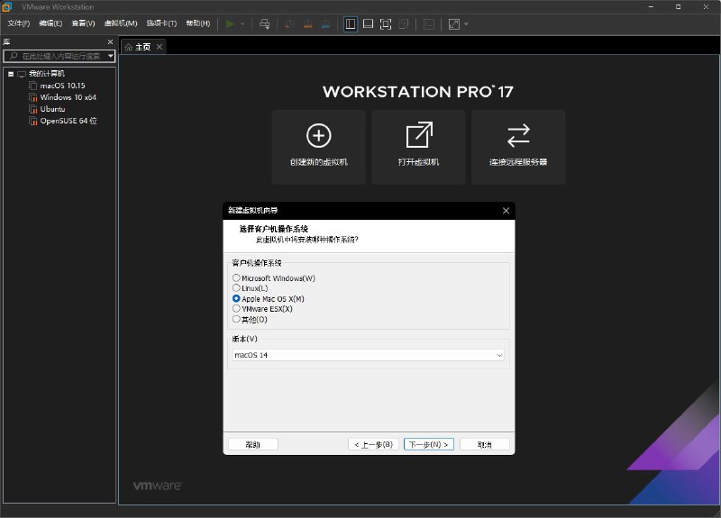Click the full screen mode icon
The width and height of the screenshot is (721, 518).
pyautogui.click(x=386, y=24)
